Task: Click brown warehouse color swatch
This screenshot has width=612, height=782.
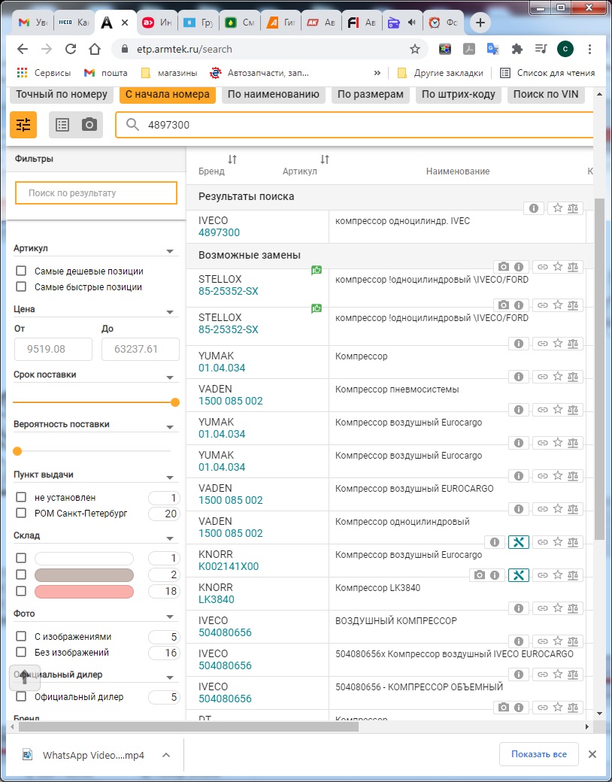Action: [83, 574]
